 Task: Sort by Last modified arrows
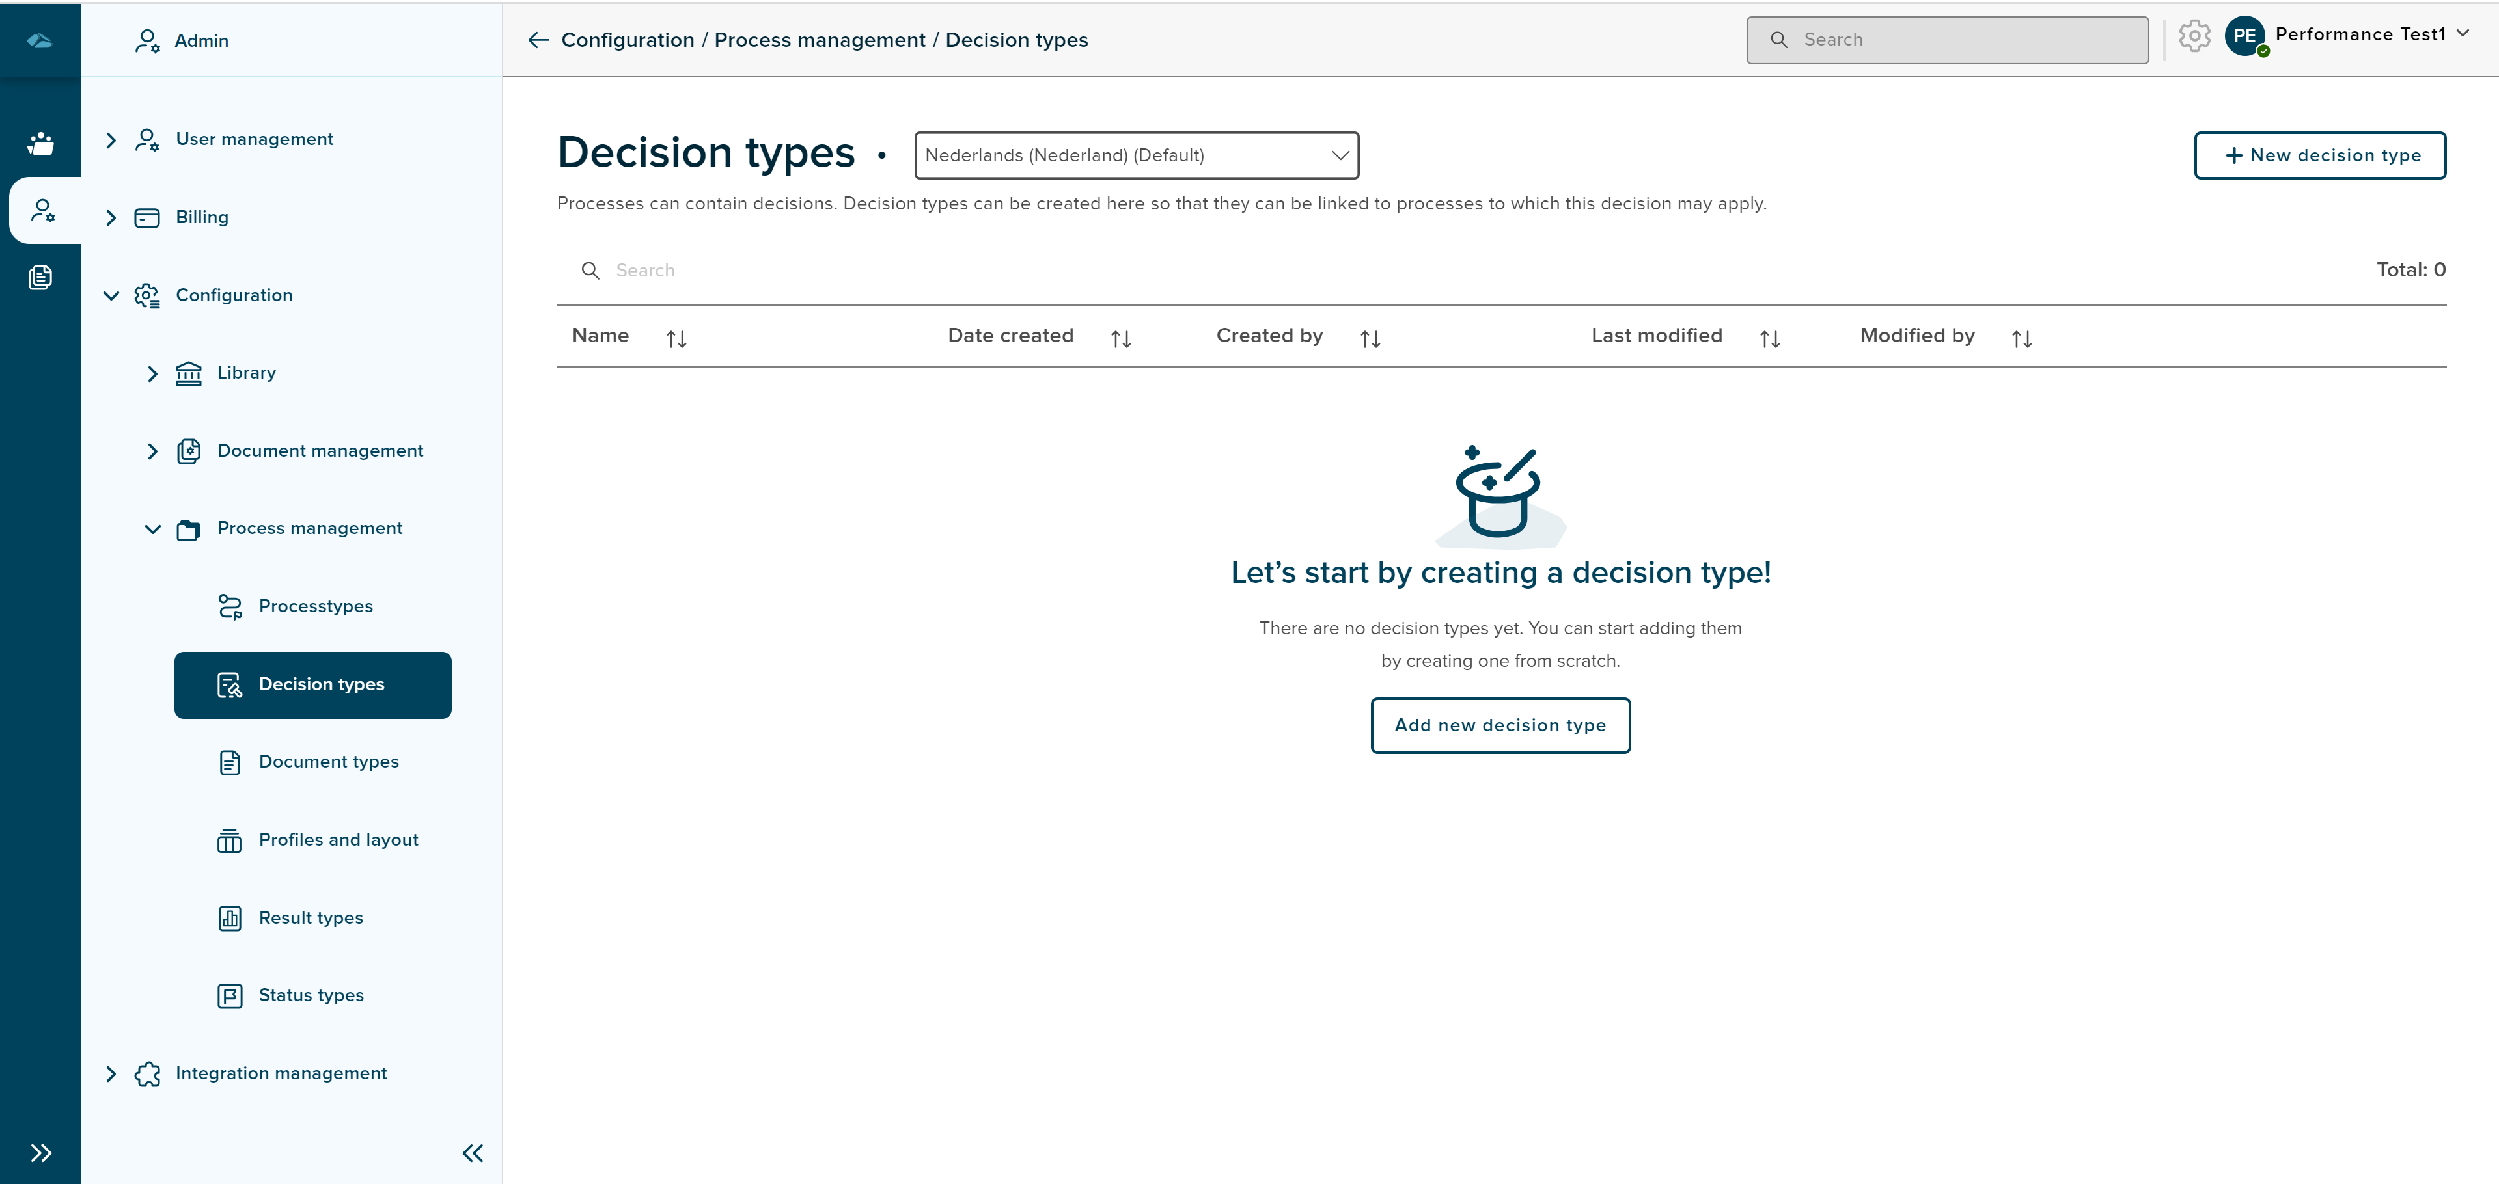1769,338
